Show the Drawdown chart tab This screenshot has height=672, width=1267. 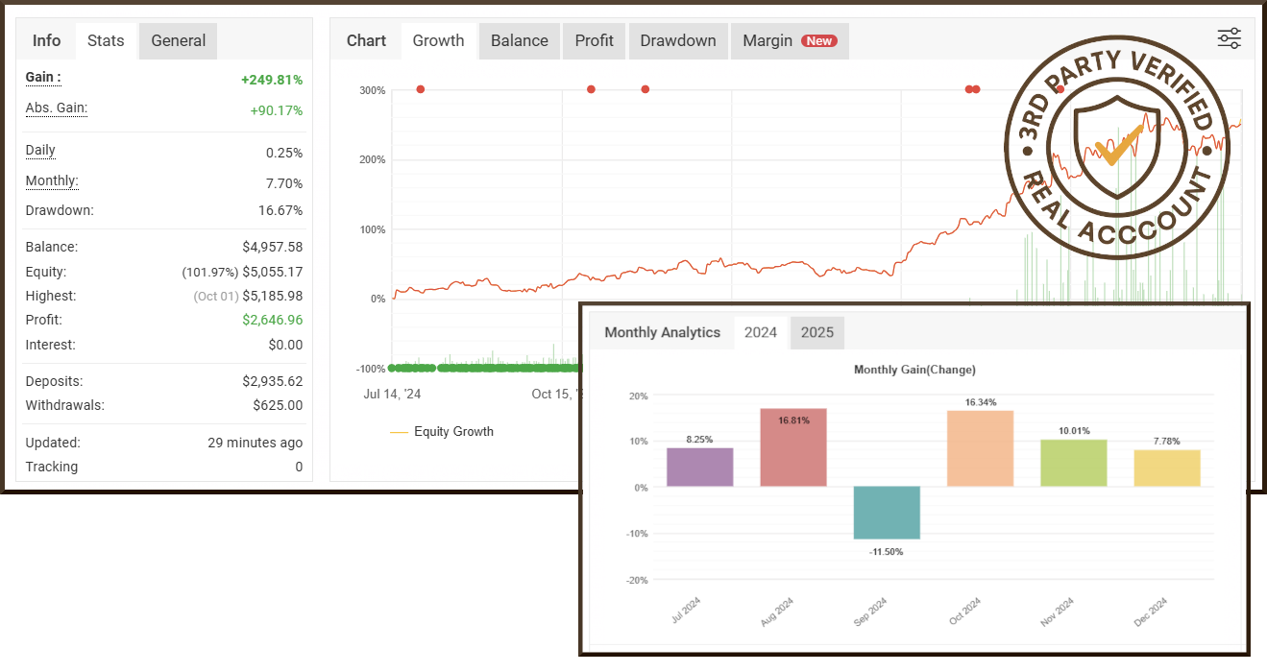coord(677,41)
